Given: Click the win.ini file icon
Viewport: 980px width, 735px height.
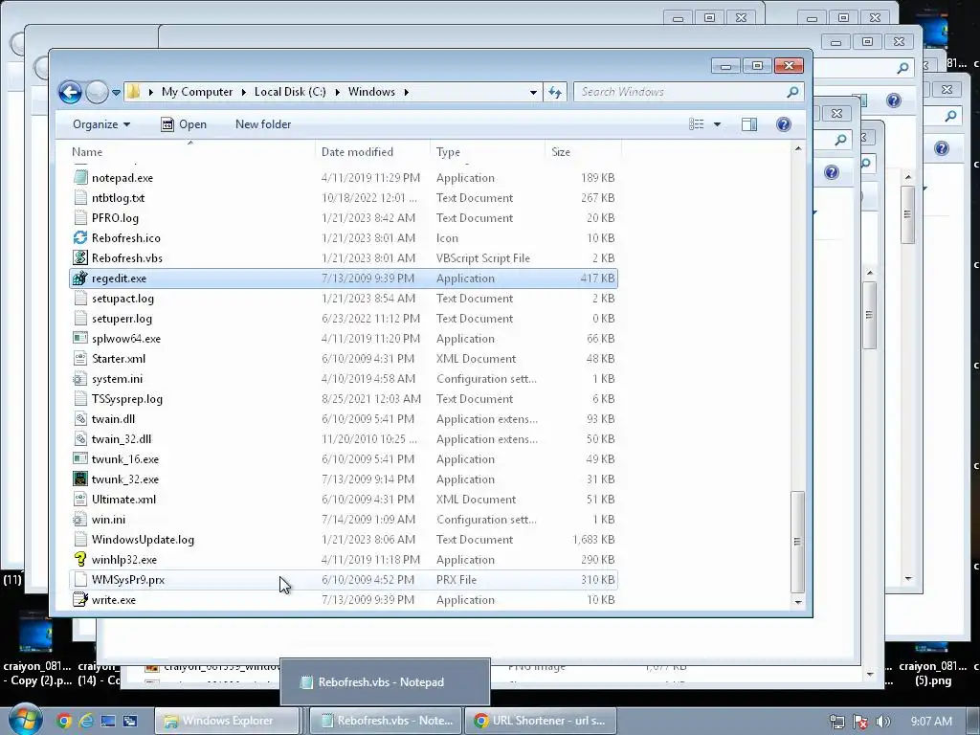Looking at the screenshot, I should (x=80, y=520).
